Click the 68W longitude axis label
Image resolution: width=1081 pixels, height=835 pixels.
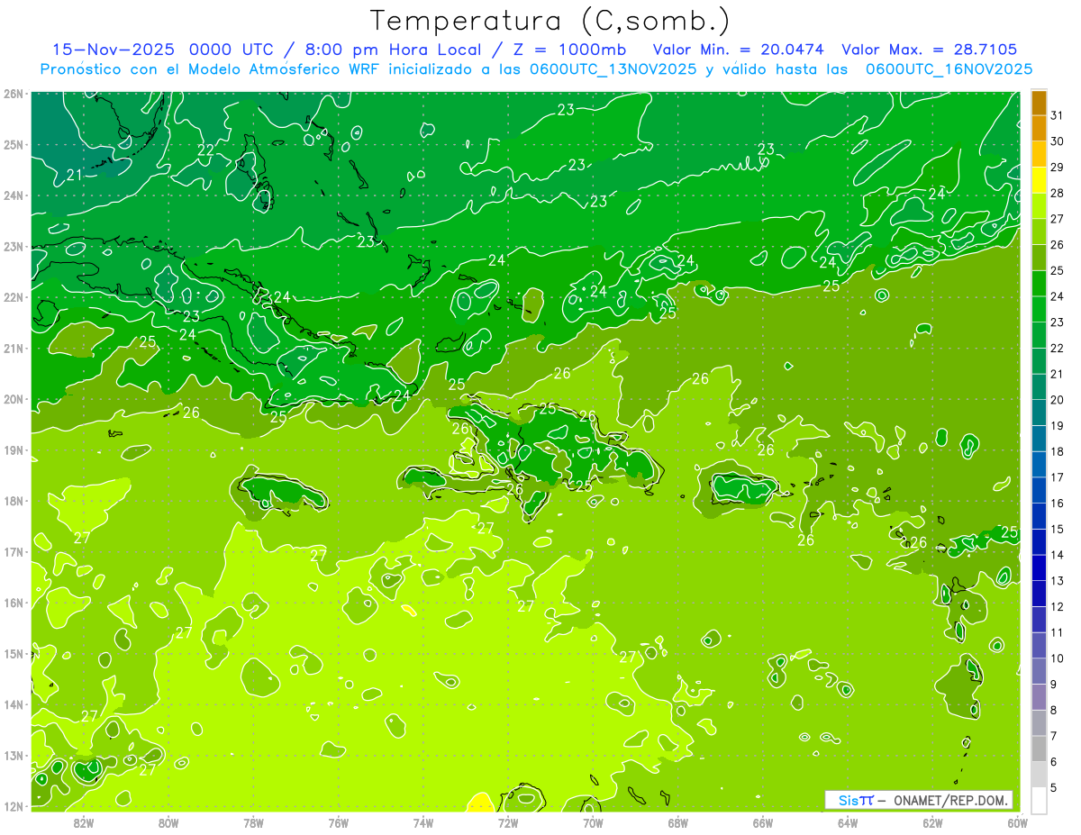pyautogui.click(x=678, y=822)
